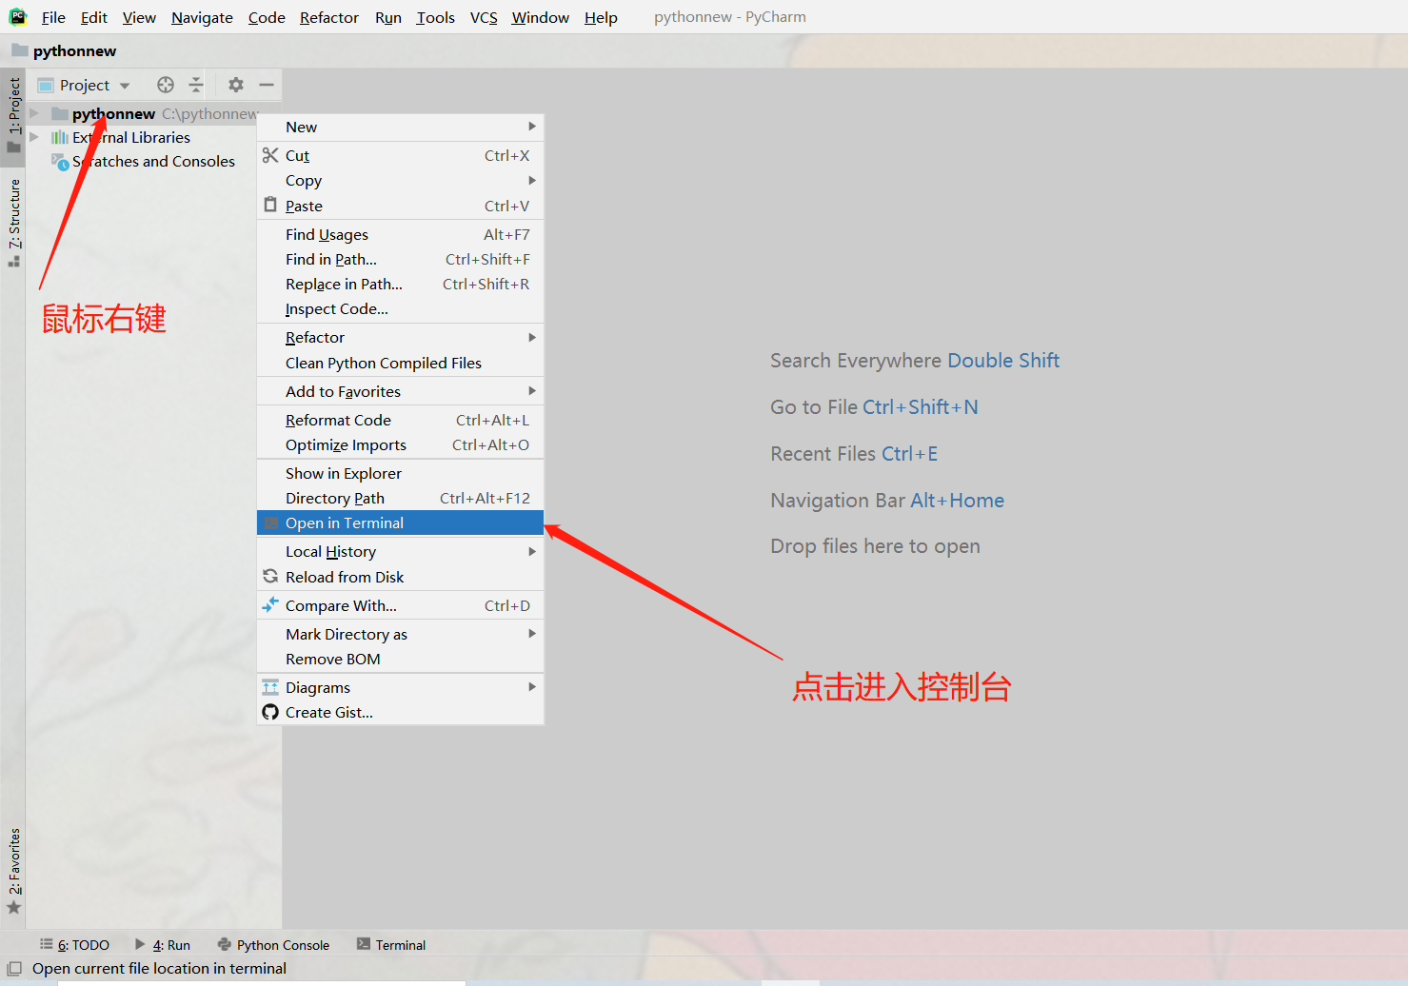Expand the Copy submenu arrow
The image size is (1408, 986).
click(x=532, y=180)
